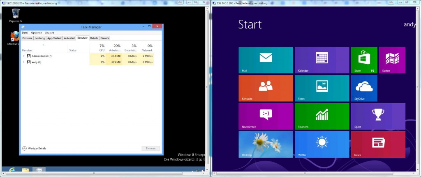The image size is (421, 177).
Task: Switch to the Prozesse tab
Action: pyautogui.click(x=27, y=38)
